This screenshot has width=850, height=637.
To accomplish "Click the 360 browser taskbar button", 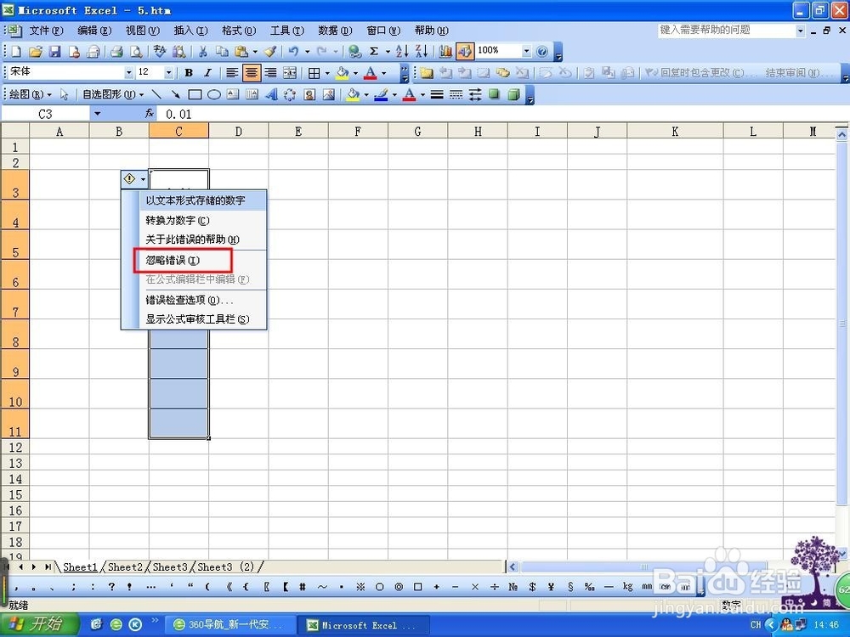I will pos(230,625).
